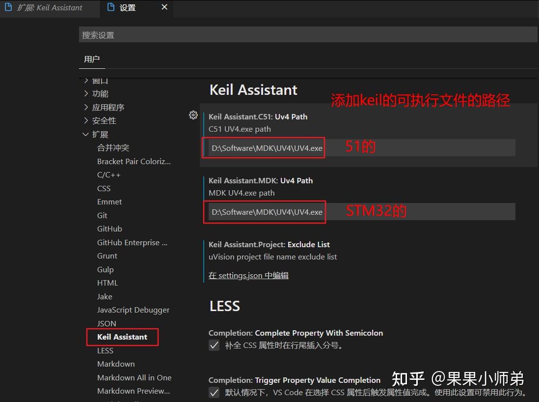This screenshot has width=539, height=402.
Task: Disable Trigger Property Value Completion checkbox
Action: coord(214,393)
